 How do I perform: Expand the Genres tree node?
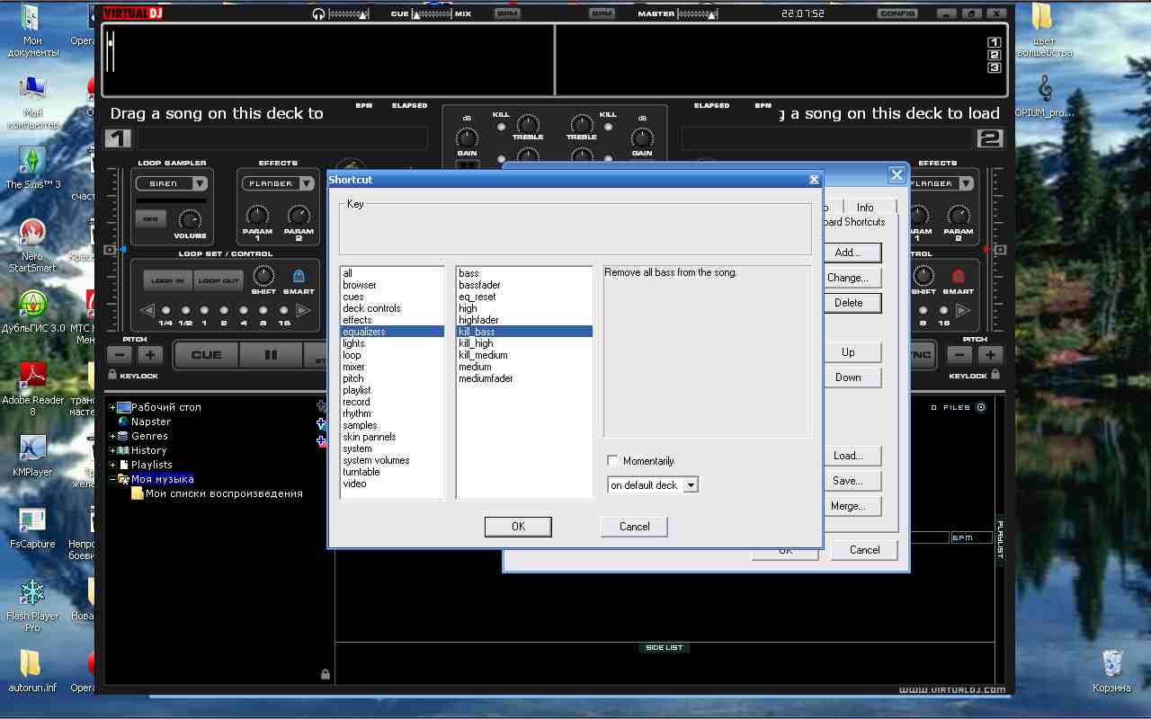[112, 436]
